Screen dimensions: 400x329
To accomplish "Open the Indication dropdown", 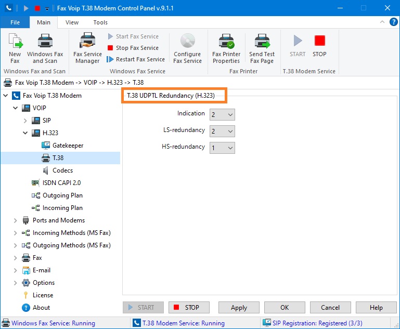I will (x=222, y=115).
